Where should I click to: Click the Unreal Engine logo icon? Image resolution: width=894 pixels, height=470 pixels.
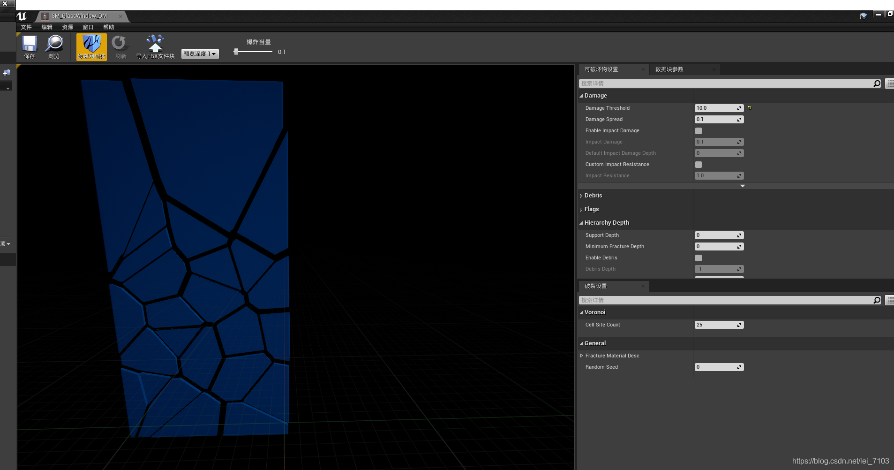[22, 16]
